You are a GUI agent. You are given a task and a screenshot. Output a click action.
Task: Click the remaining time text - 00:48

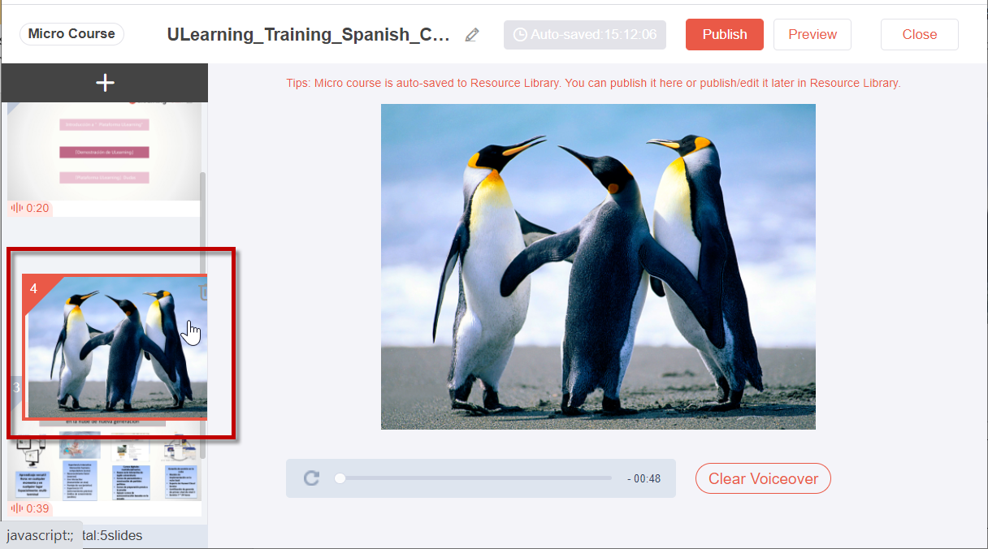[644, 478]
